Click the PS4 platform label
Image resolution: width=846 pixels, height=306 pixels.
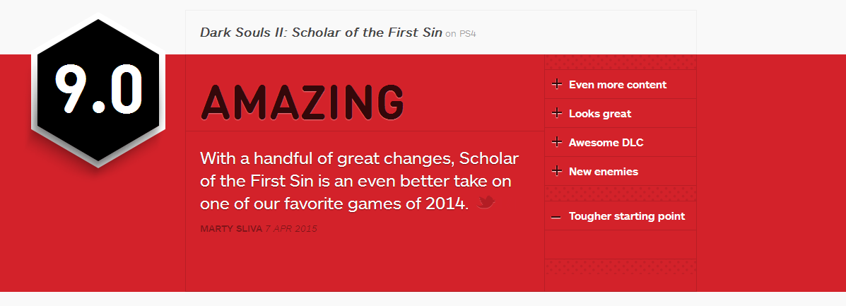[468, 33]
